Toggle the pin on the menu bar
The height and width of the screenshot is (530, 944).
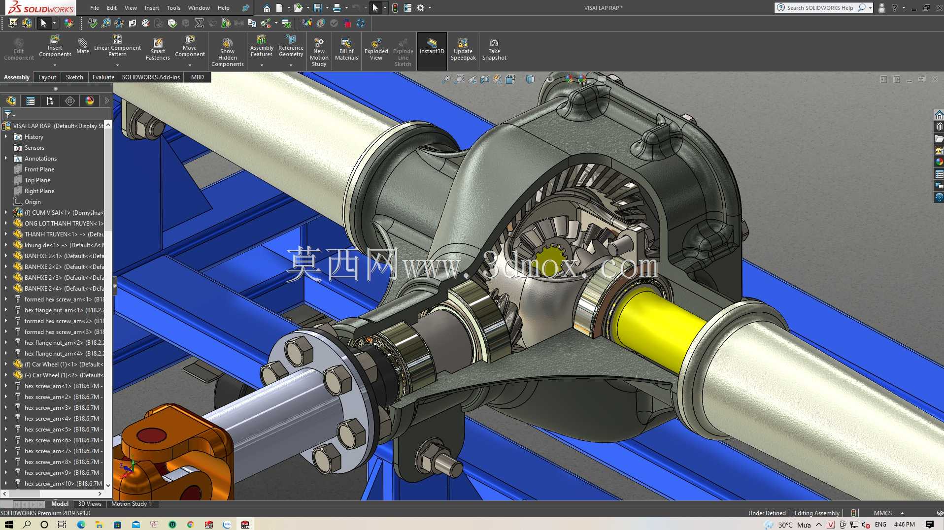coord(245,8)
